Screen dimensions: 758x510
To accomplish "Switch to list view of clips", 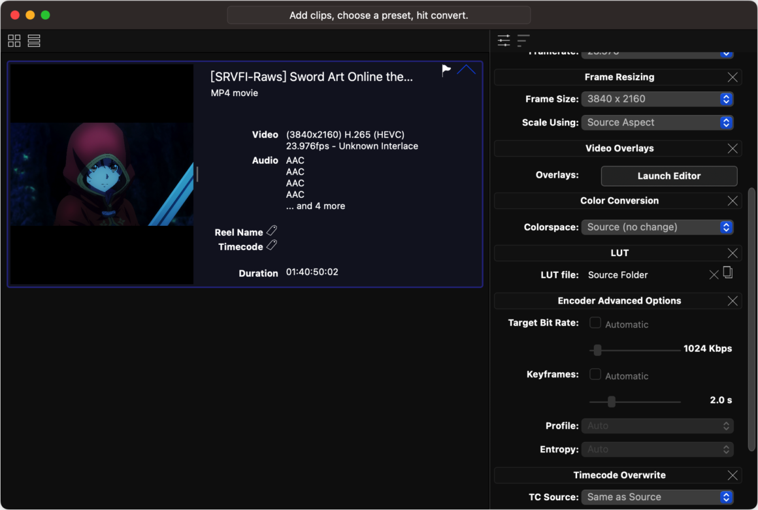I will pyautogui.click(x=34, y=40).
